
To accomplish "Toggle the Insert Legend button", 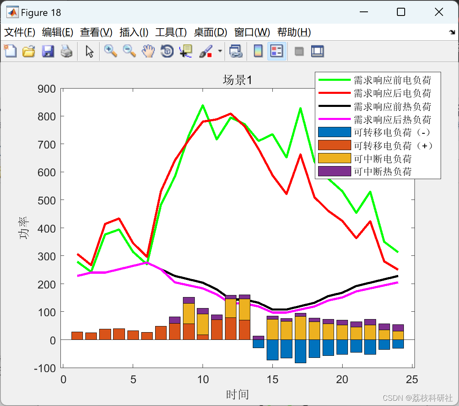I will (276, 51).
